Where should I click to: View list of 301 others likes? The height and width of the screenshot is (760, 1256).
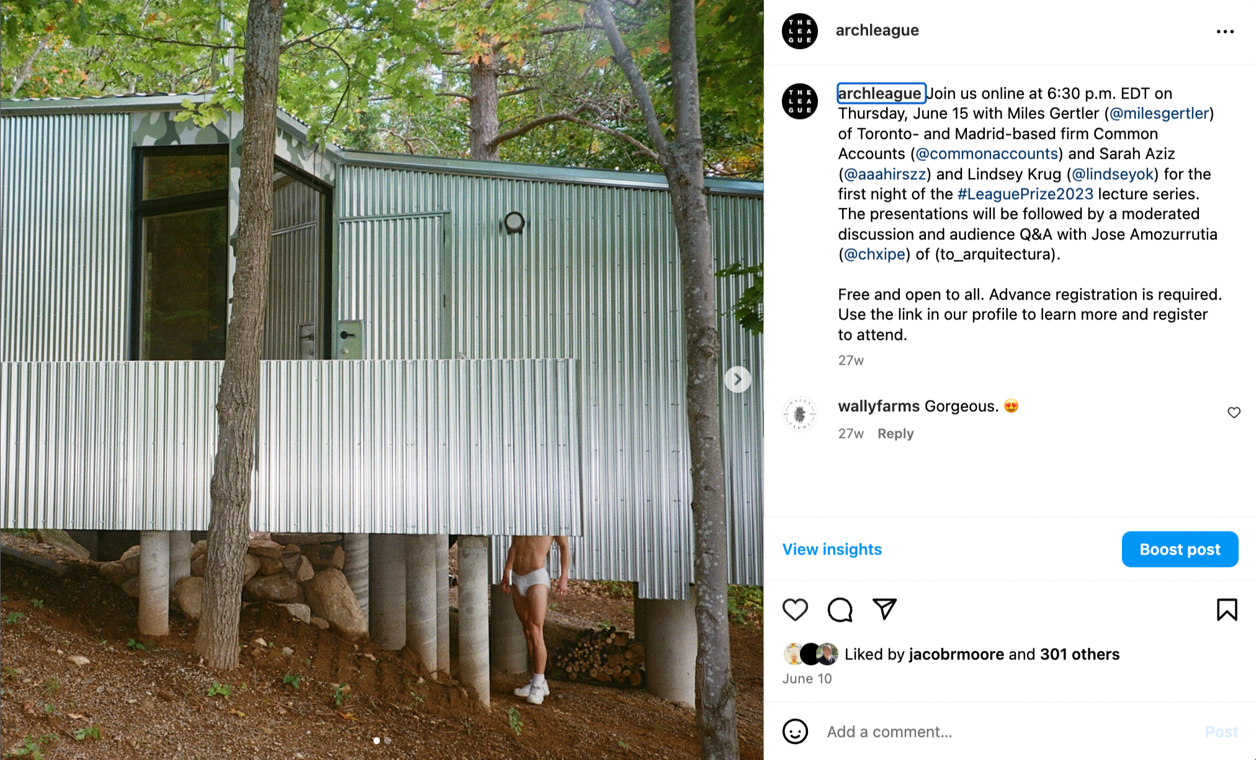[x=1080, y=655]
